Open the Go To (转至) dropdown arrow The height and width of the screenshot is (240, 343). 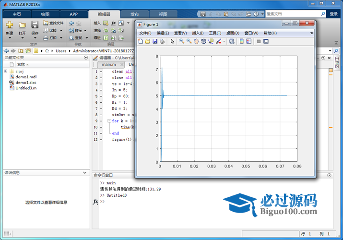[85, 30]
